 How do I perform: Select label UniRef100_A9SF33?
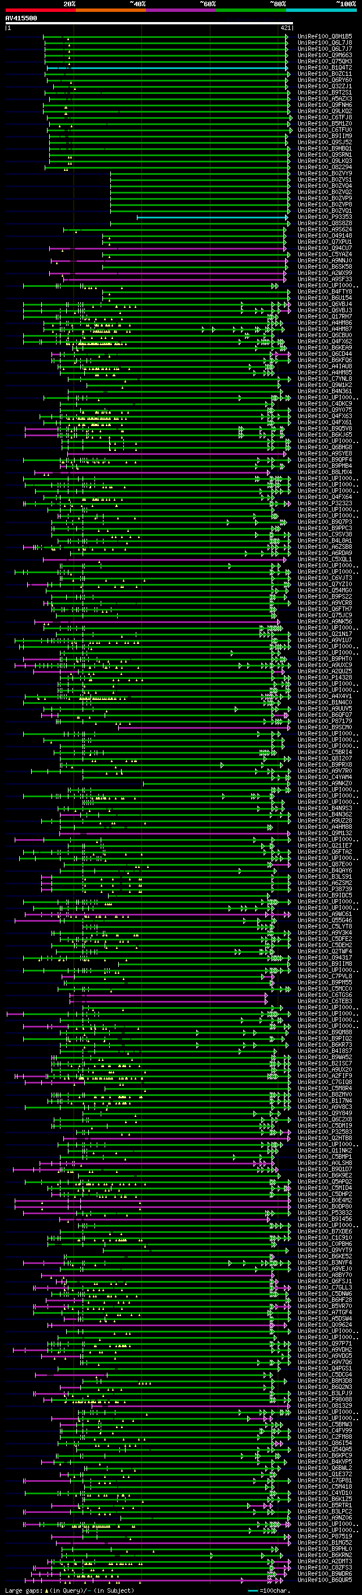325,280
